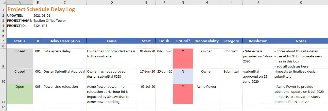
Task: Select the Critical? header cell
Action: coord(183,41)
